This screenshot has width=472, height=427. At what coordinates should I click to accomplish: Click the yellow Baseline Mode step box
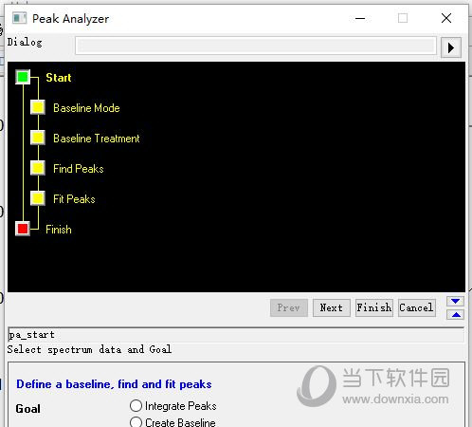tap(38, 107)
